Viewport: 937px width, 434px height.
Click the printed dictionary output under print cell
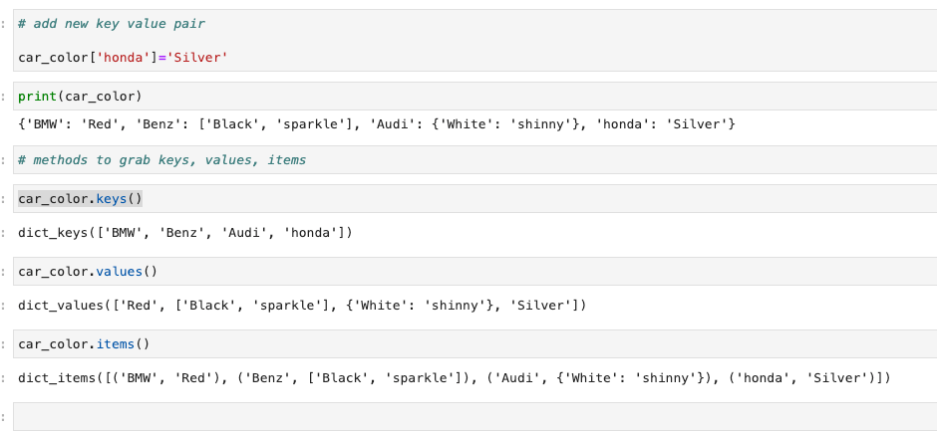[376, 123]
